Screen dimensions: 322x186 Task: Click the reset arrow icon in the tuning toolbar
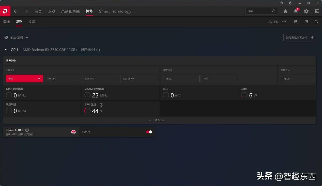pos(317,22)
